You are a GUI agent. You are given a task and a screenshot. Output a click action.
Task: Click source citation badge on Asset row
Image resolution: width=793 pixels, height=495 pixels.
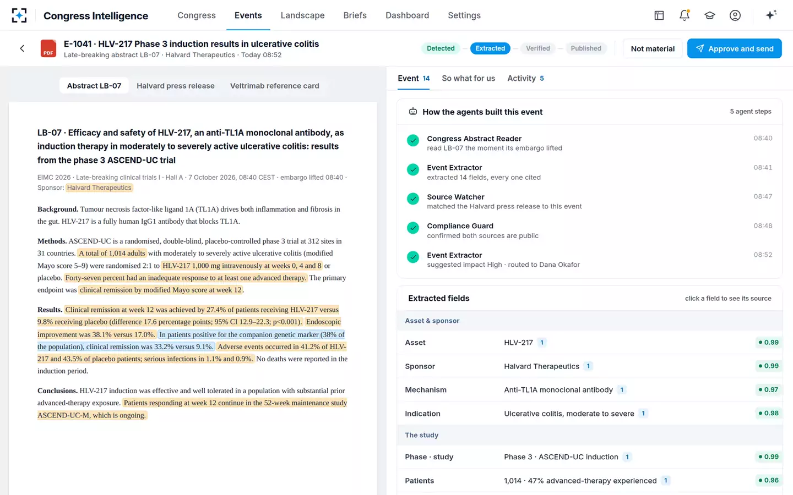(542, 343)
